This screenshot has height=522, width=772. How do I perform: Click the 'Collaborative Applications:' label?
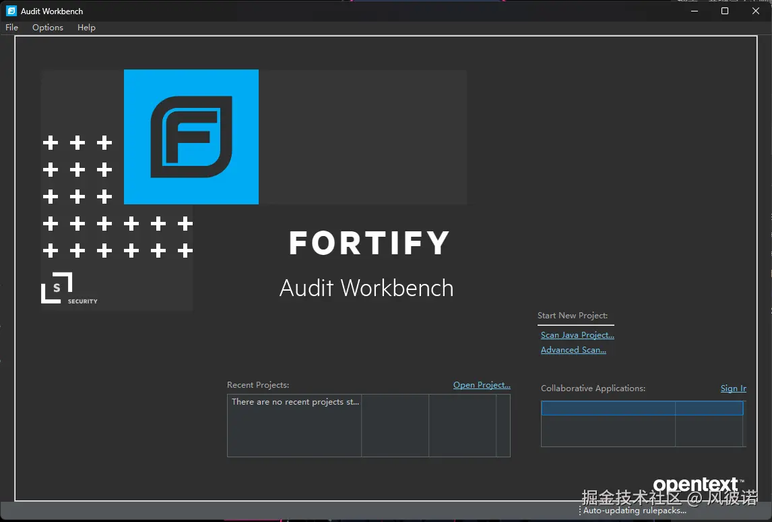[593, 388]
